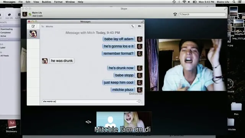Select All Feeds in the sidebar
This screenshot has width=245, height=138.
point(5,56)
